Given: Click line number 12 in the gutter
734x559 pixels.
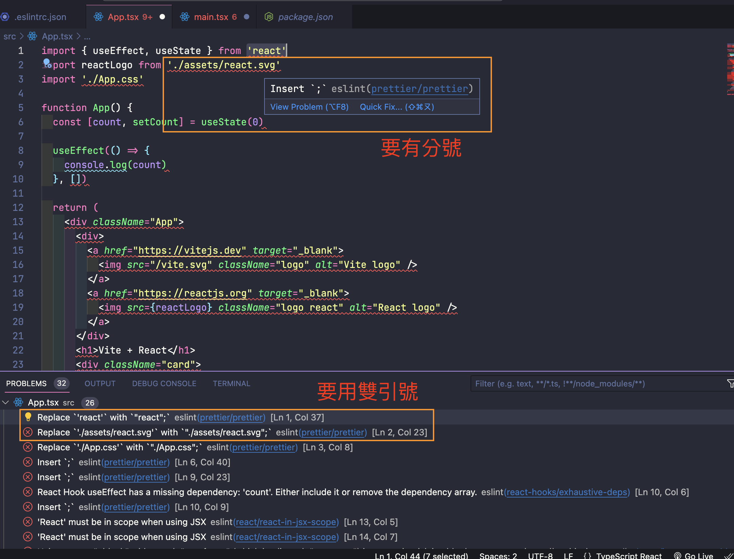Looking at the screenshot, I should click(18, 208).
